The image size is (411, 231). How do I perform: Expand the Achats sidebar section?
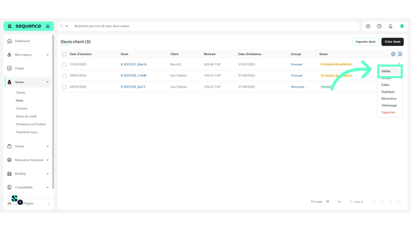click(x=28, y=146)
